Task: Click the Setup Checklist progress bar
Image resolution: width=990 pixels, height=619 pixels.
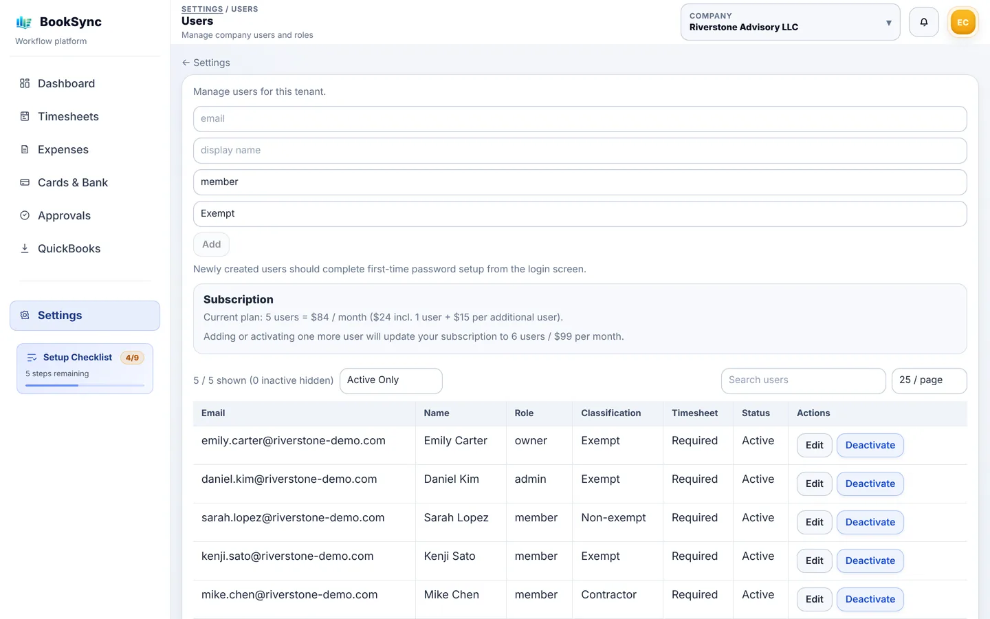Action: (x=85, y=385)
